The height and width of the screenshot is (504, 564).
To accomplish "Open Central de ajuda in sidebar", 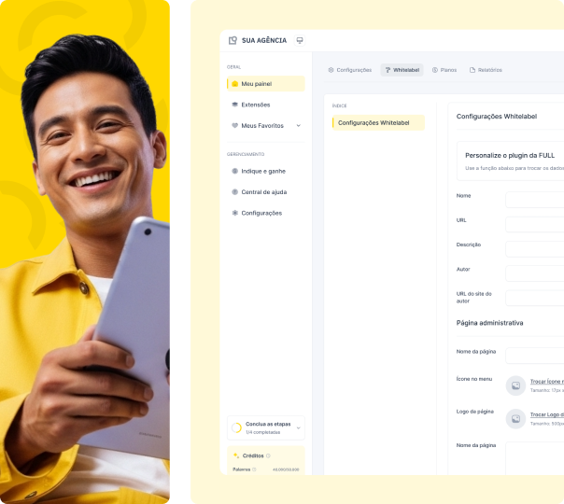I will point(263,192).
